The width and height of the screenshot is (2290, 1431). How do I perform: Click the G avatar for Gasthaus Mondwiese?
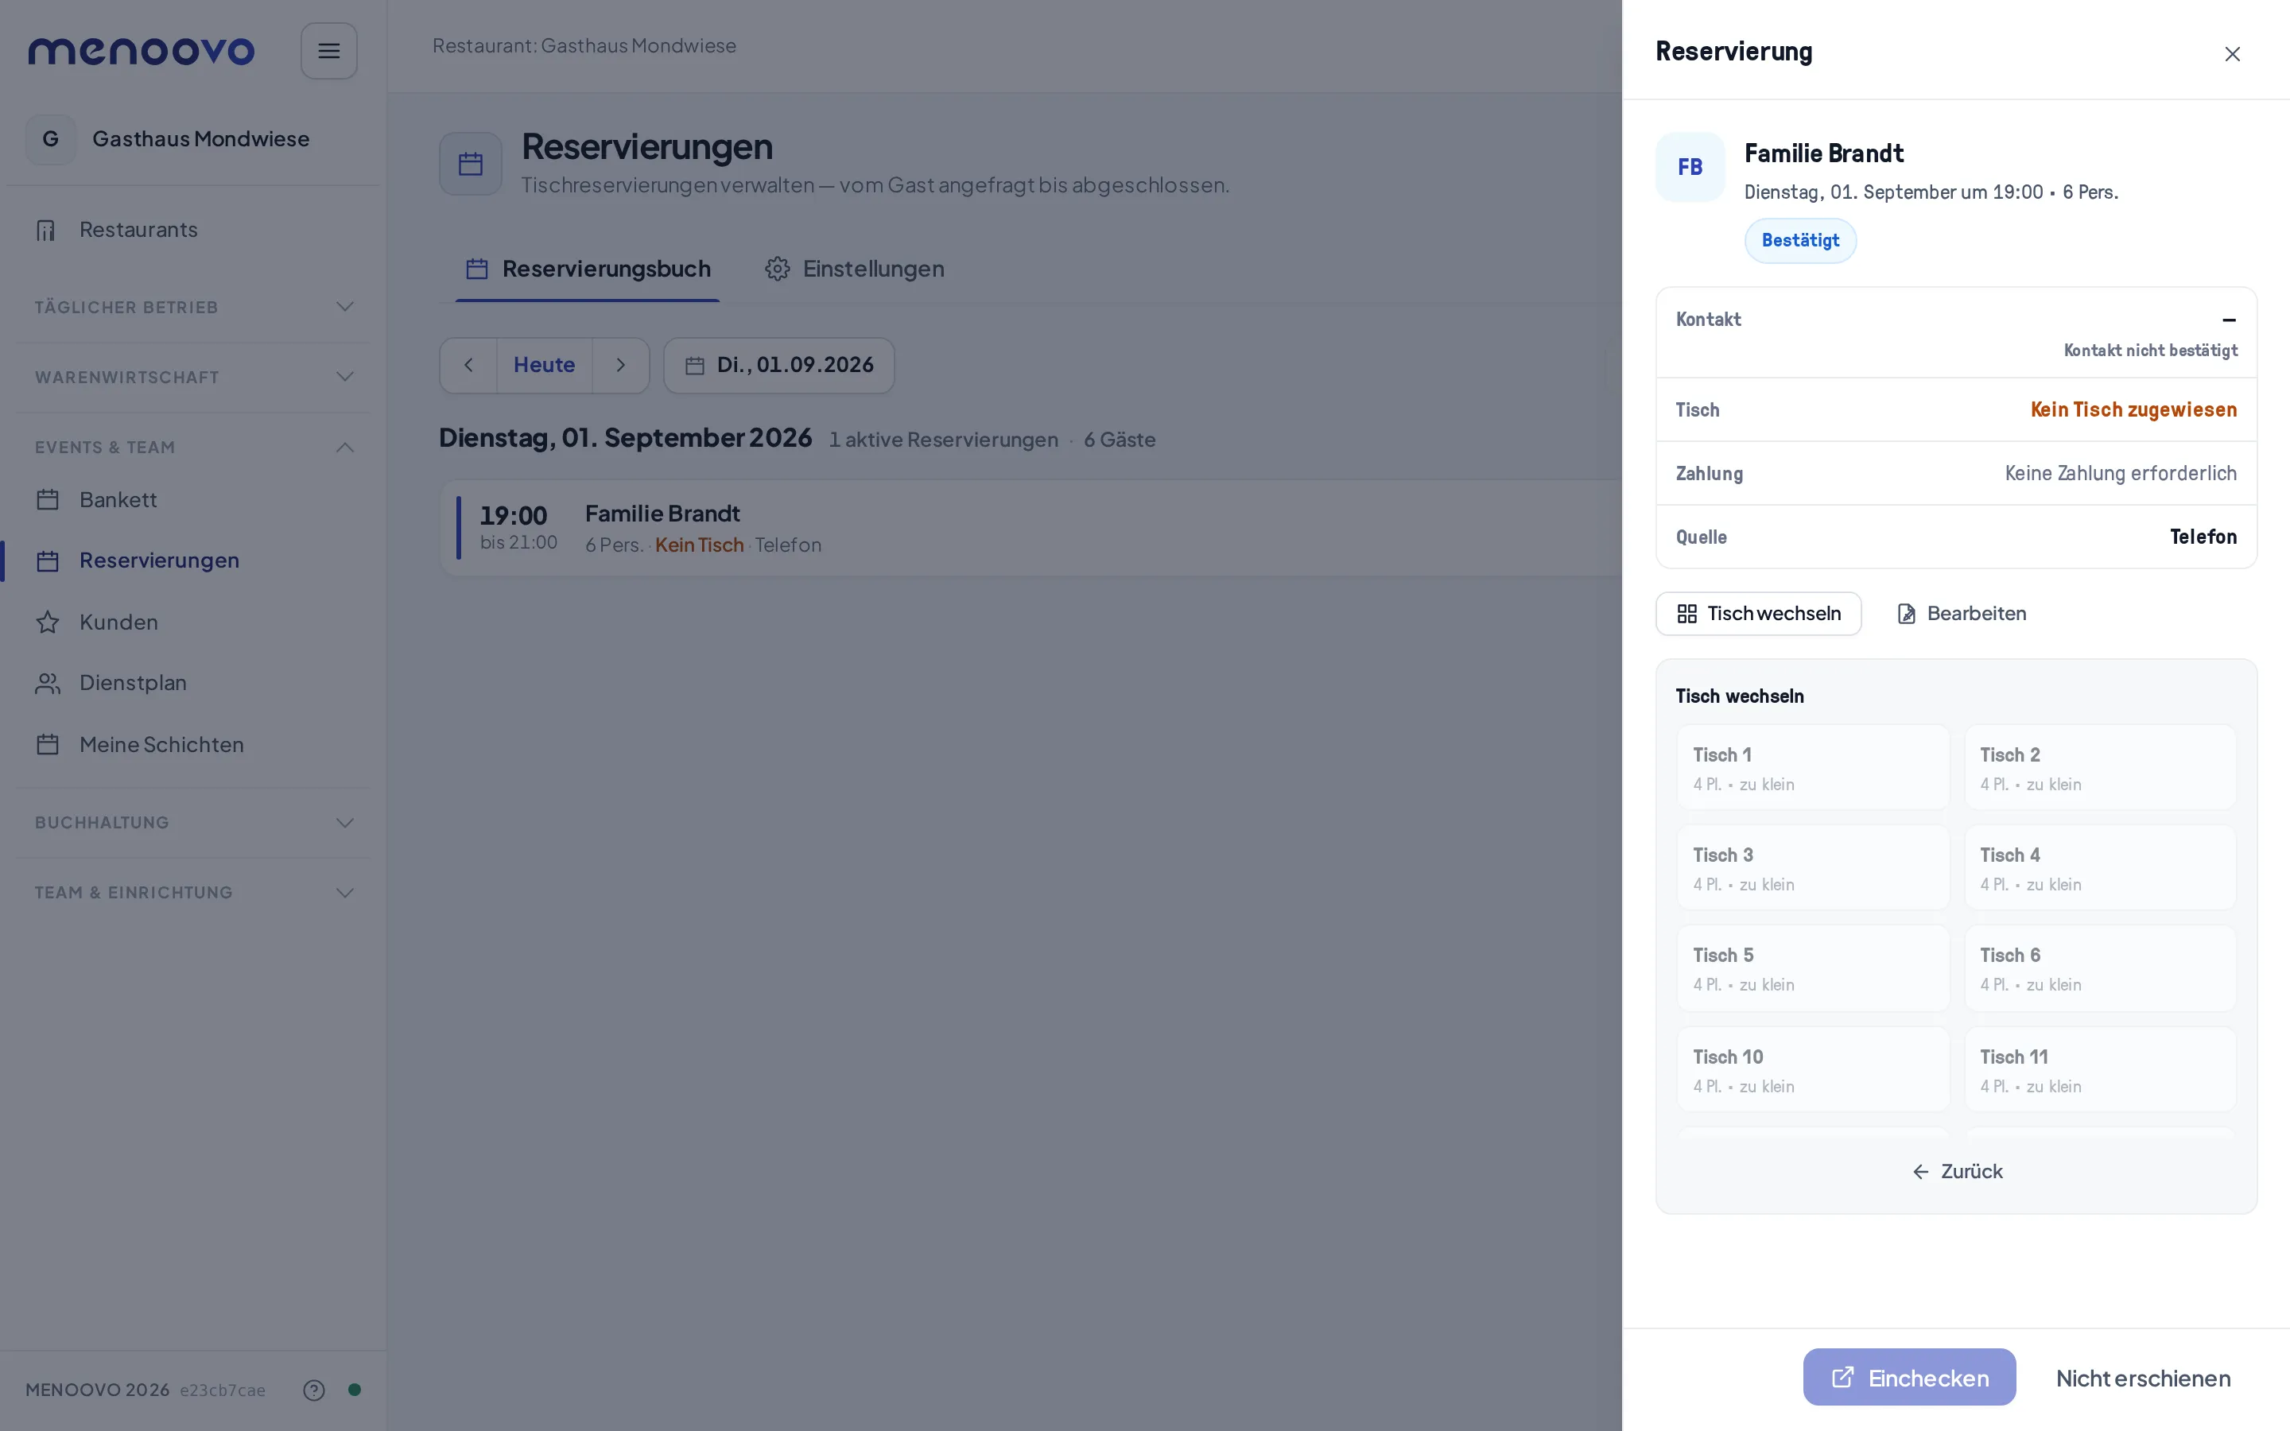pos(51,139)
